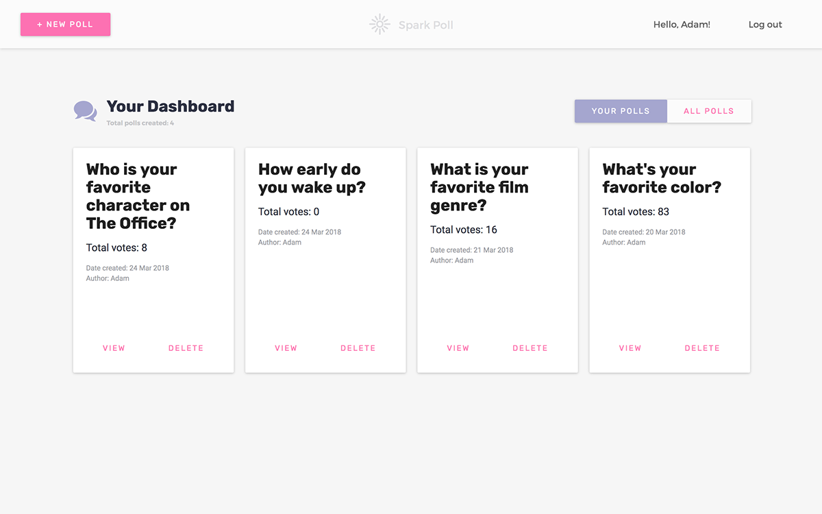Click the wake up card's date created line
The image size is (822, 514).
[300, 232]
